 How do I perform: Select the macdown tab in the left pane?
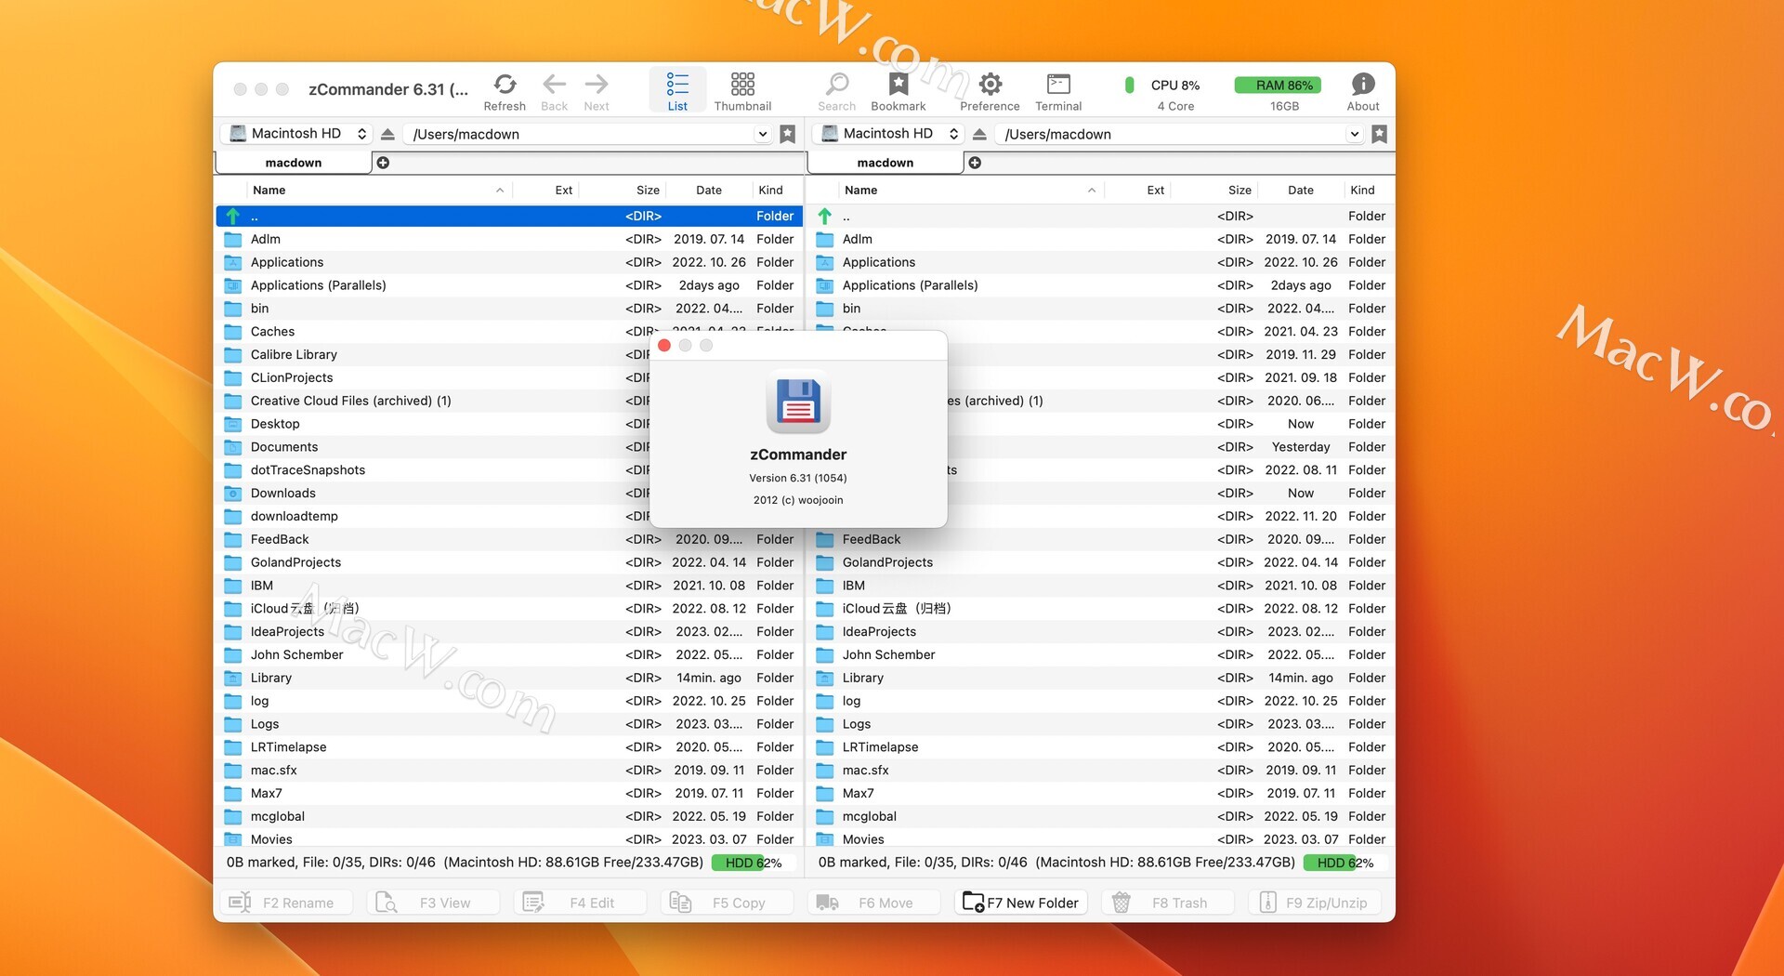pos(293,162)
